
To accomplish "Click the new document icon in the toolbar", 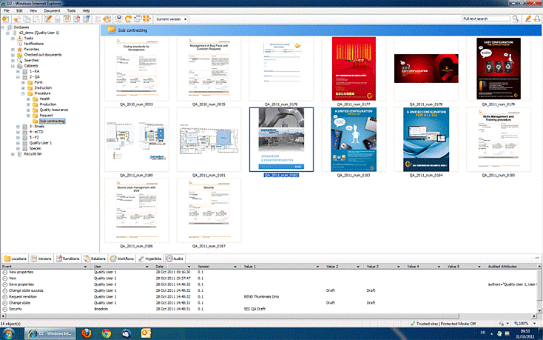I will click(7, 18).
